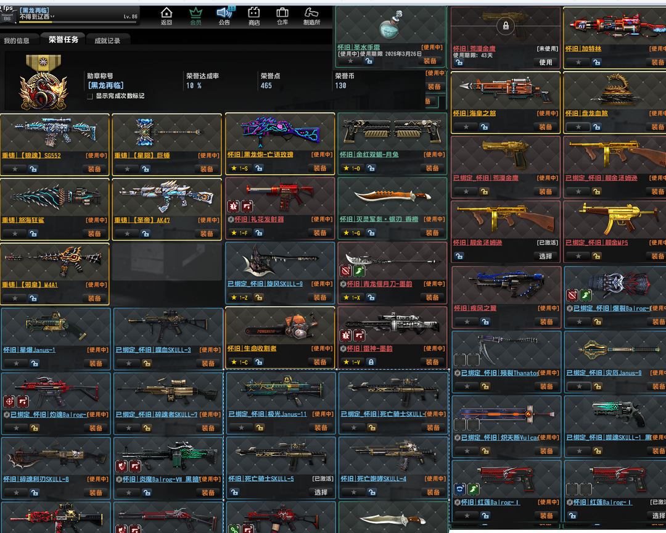The width and height of the screenshot is (666, 533).
Task: Click 使用 button on 怀旧|荒漠金鹰
Action: (x=545, y=62)
